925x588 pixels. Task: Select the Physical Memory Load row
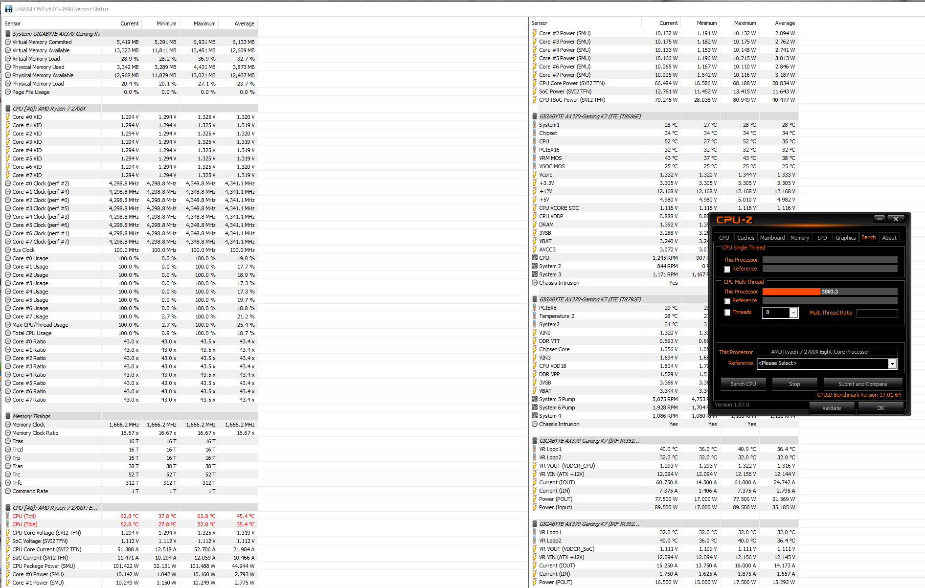pyautogui.click(x=130, y=84)
